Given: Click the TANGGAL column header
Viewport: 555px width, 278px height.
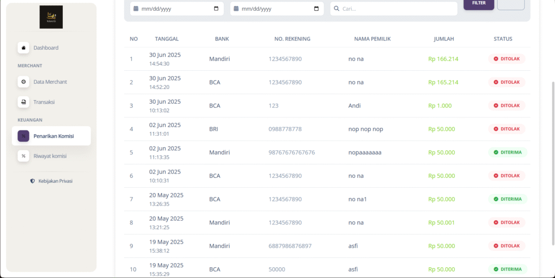Looking at the screenshot, I should [x=166, y=39].
